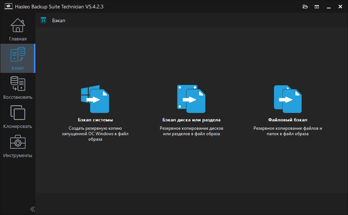The height and width of the screenshot is (215, 348).
Task: Click the Главная label in sidebar
Action: click(18, 39)
